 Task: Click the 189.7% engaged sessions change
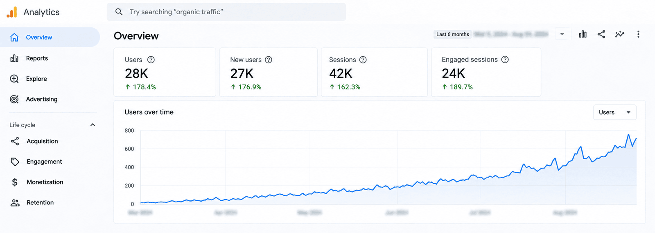457,87
